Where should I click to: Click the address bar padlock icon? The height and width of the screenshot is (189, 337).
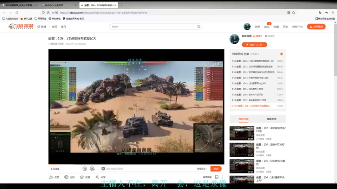click(x=48, y=13)
